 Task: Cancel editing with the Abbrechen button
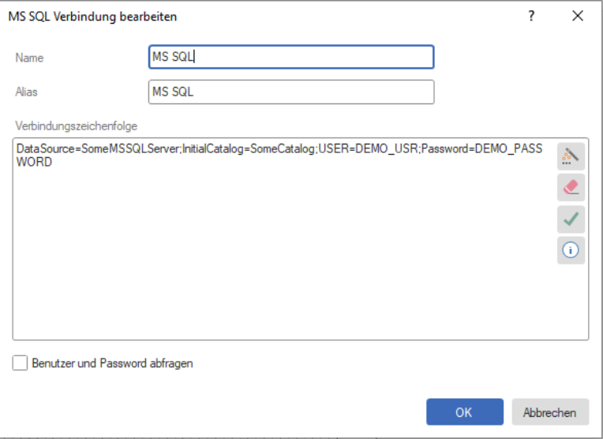coord(550,412)
